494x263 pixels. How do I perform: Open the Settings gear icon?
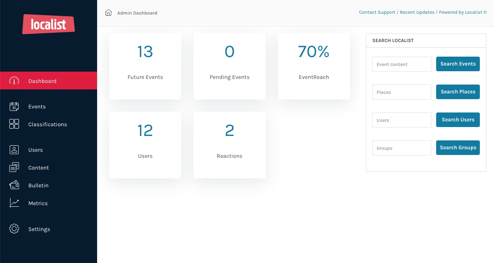point(14,229)
